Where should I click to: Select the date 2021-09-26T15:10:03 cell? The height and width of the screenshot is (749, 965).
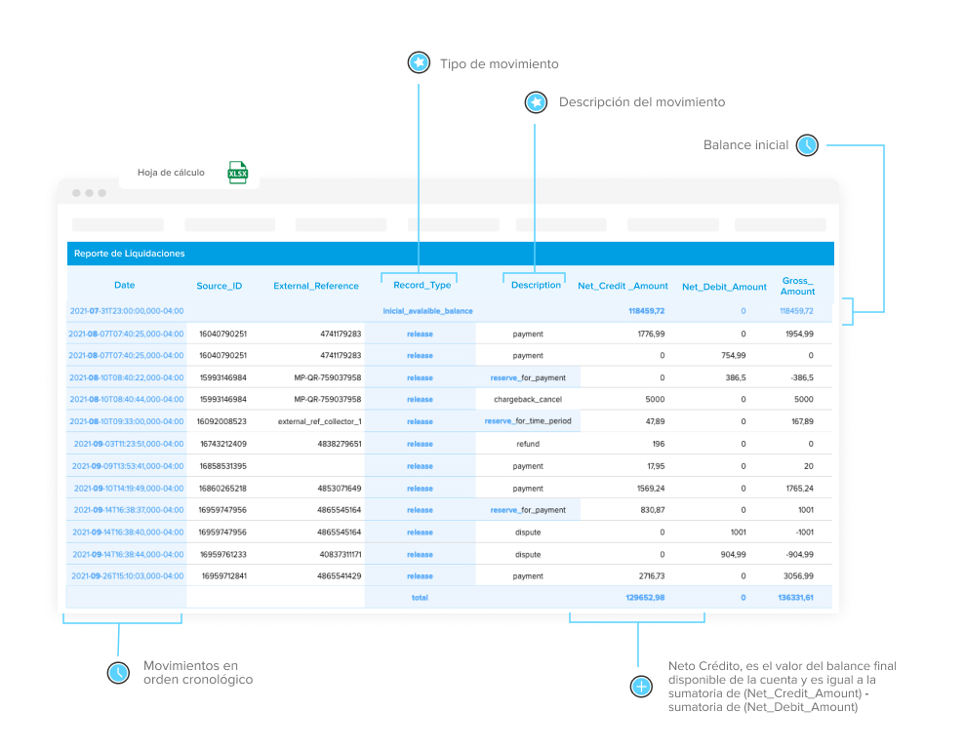[x=128, y=576]
